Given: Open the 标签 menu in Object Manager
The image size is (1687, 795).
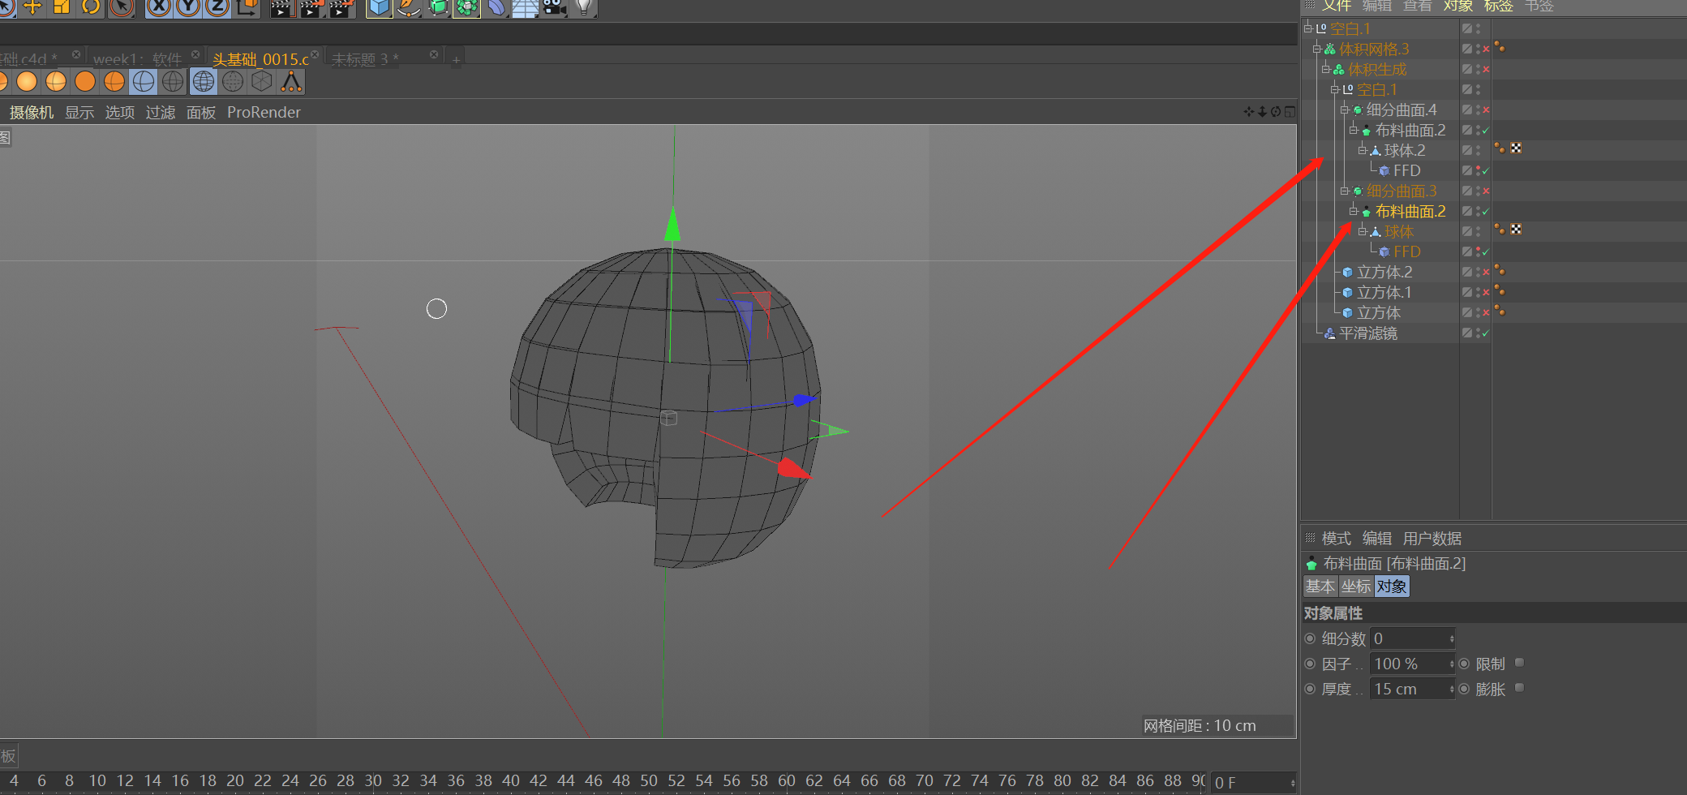Looking at the screenshot, I should [1498, 6].
